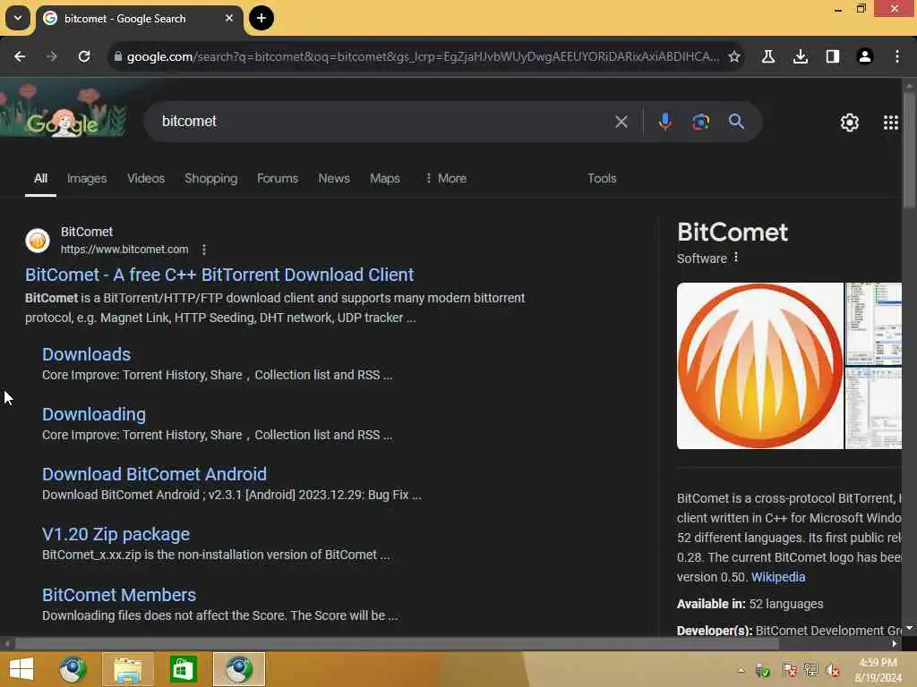Open BitComet Members sitelink
This screenshot has width=917, height=687.
[119, 595]
